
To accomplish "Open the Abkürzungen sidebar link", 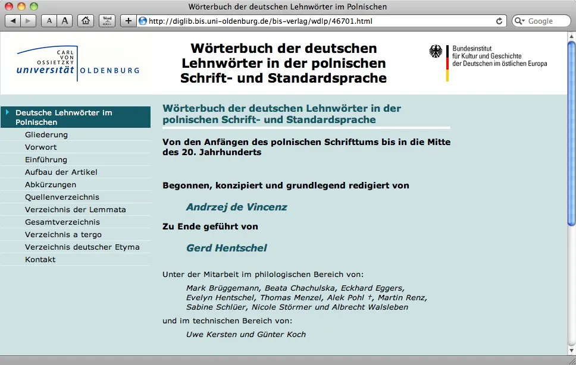I will click(x=51, y=184).
